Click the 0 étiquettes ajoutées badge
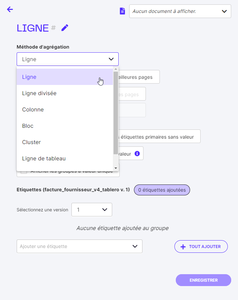Viewport: 238px width, 300px height. [x=162, y=190]
